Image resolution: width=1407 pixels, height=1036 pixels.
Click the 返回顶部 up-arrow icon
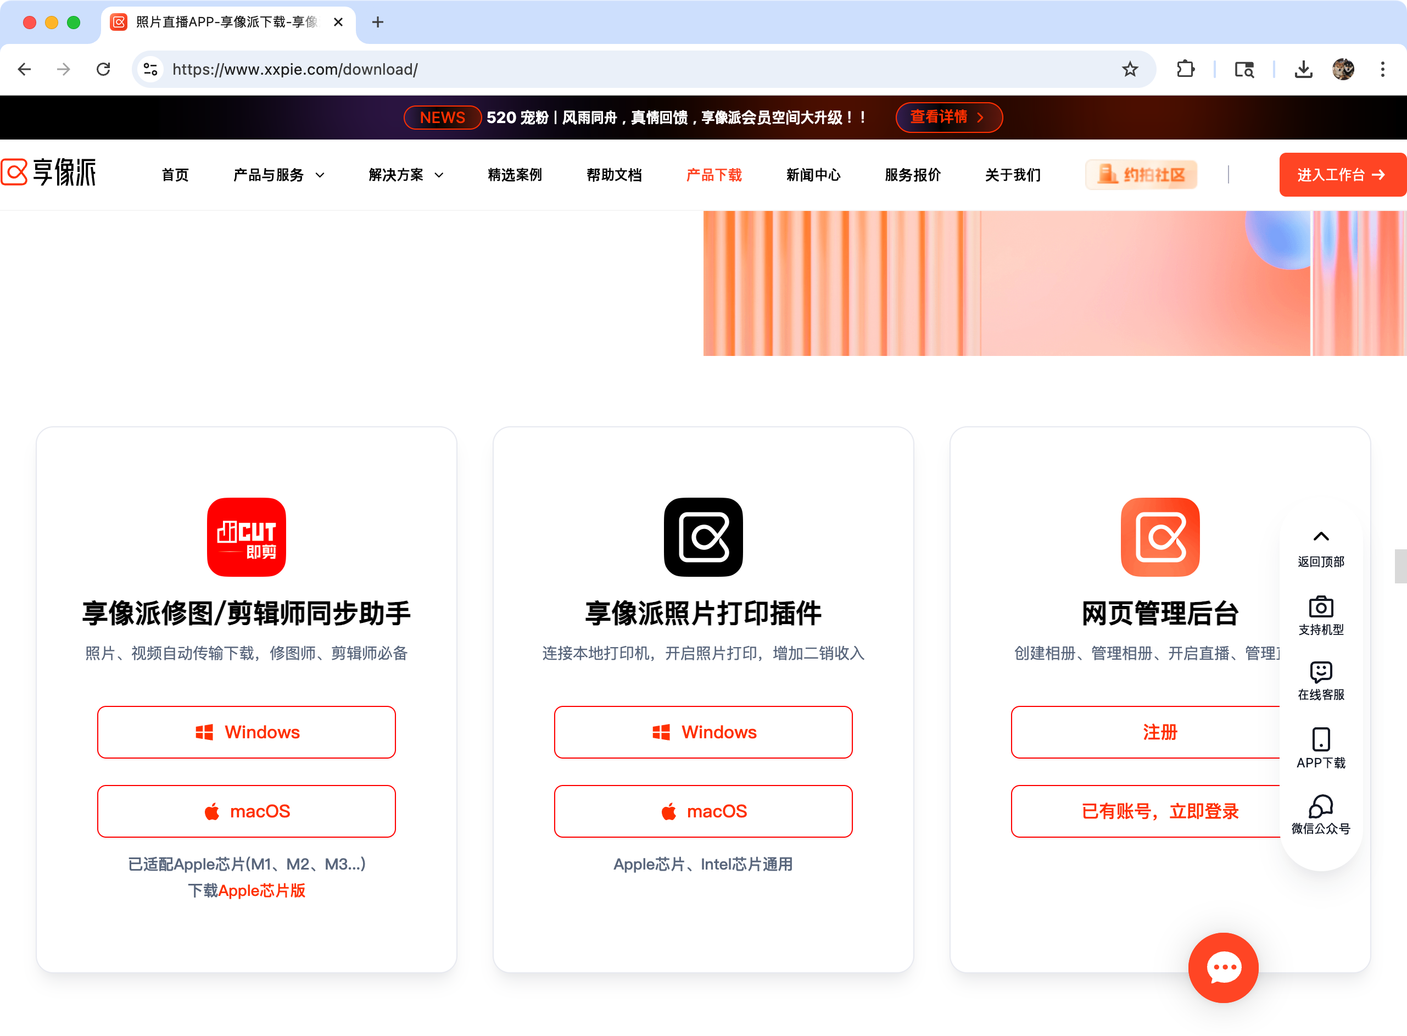tap(1321, 536)
